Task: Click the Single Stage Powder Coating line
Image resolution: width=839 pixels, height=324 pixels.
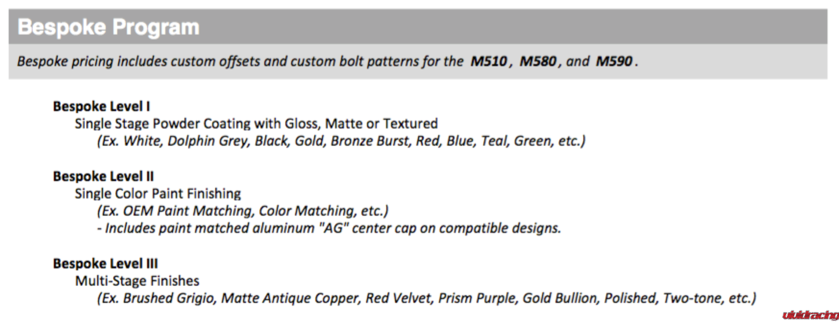Action: point(256,124)
